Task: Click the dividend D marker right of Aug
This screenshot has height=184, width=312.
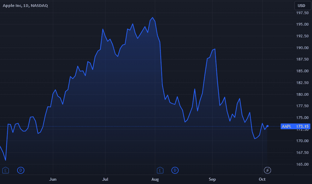Action: coord(175,170)
